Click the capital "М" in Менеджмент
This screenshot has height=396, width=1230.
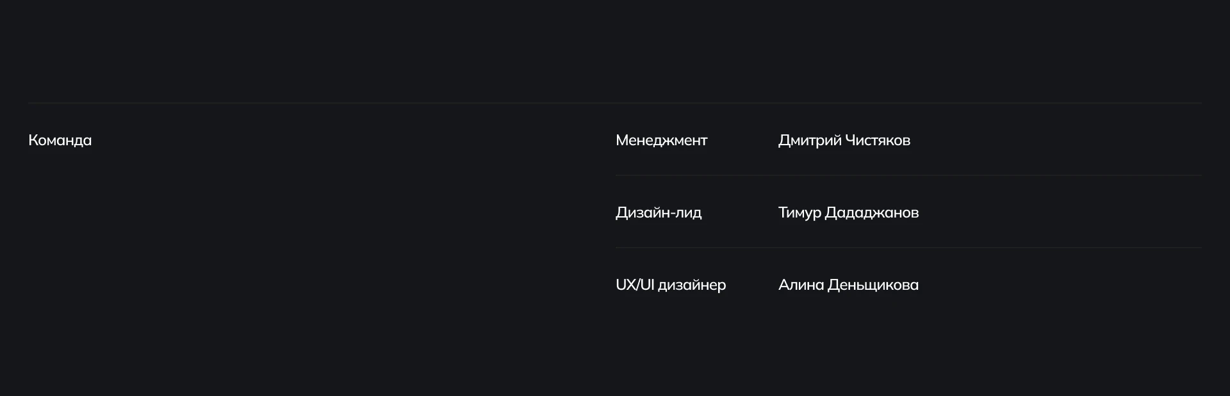(x=621, y=140)
